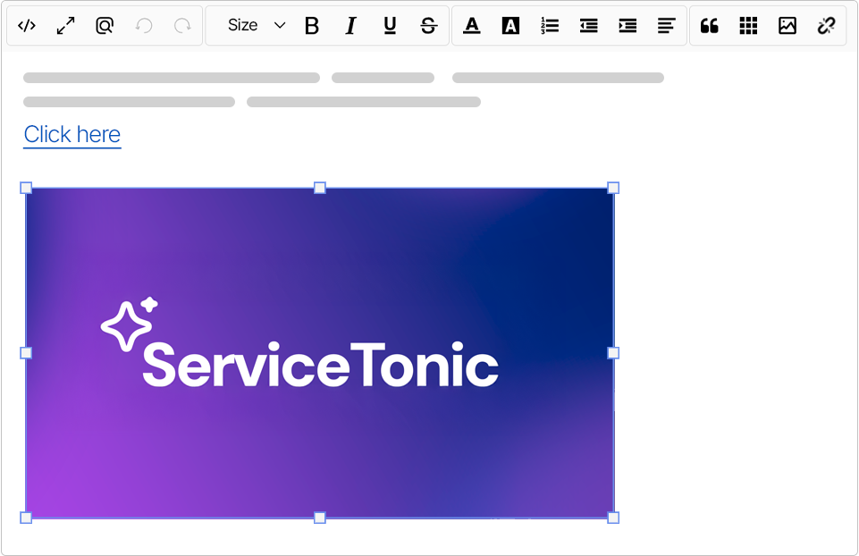Viewport: 859px width, 556px height.
Task: Remove the hyperlink with unlink icon
Action: point(826,26)
